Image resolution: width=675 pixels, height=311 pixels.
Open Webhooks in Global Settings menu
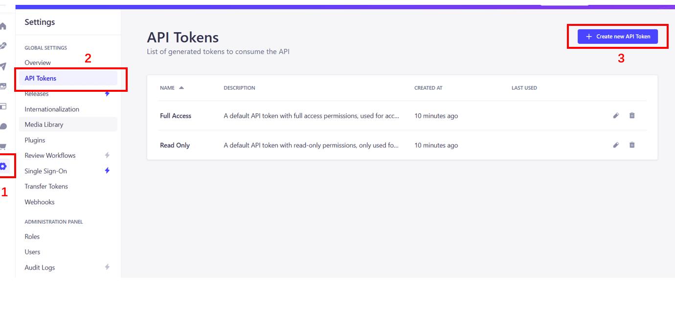(x=39, y=202)
